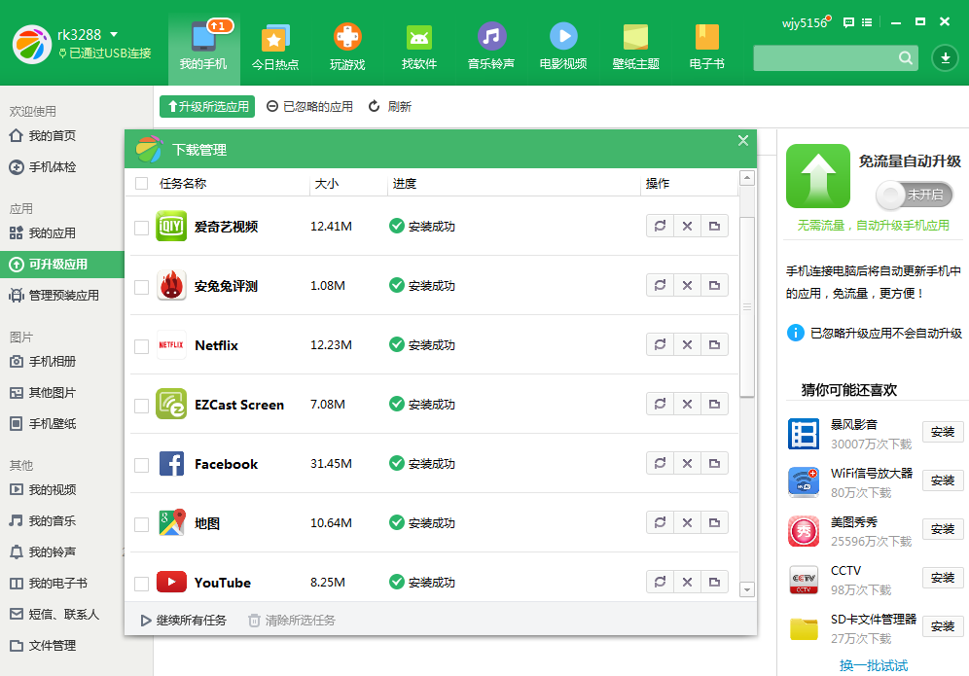
Task: Click 清除所选任务 button
Action: 292,620
